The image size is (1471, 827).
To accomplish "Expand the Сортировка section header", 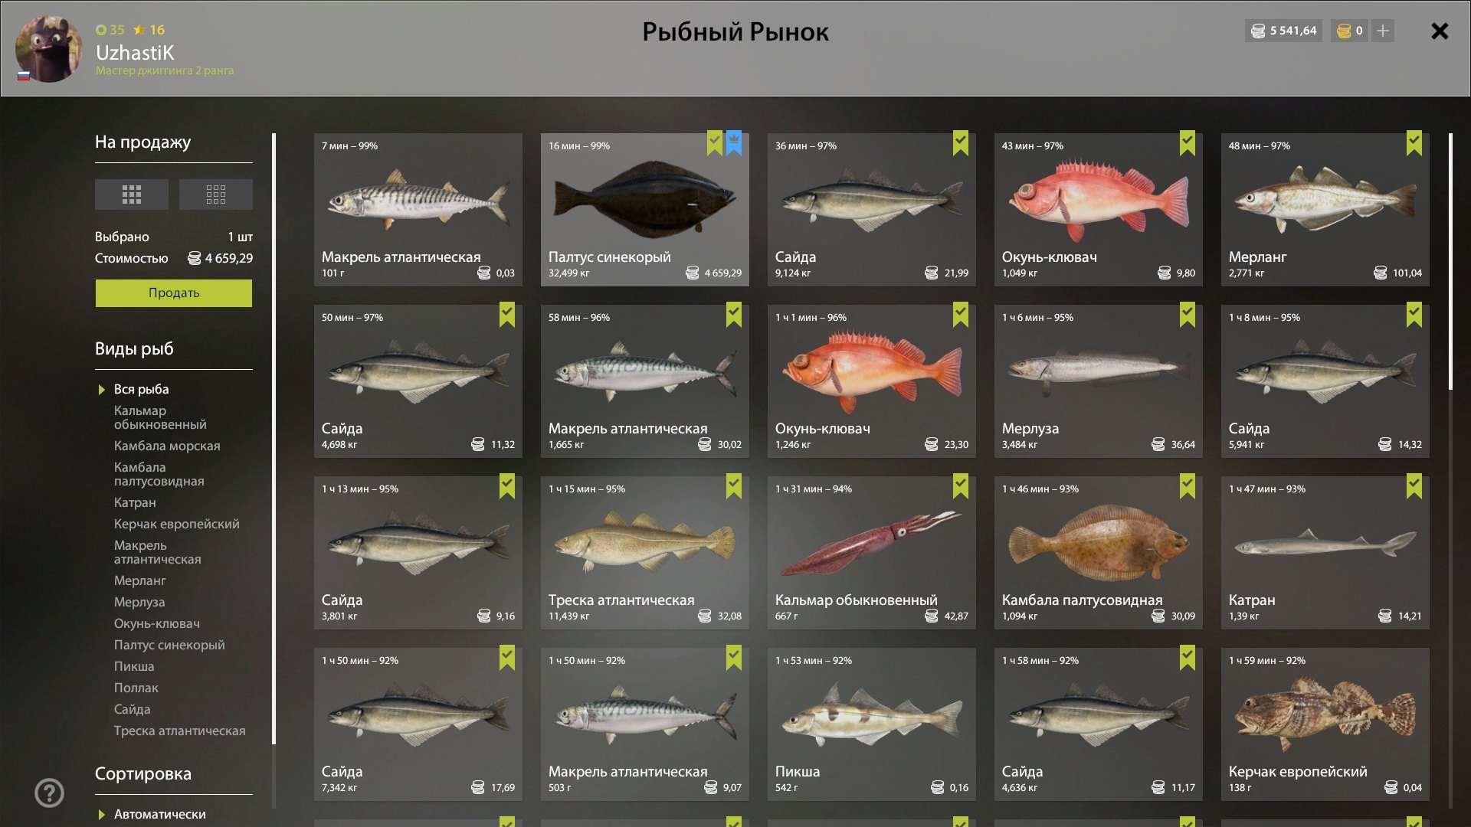I will point(143,773).
